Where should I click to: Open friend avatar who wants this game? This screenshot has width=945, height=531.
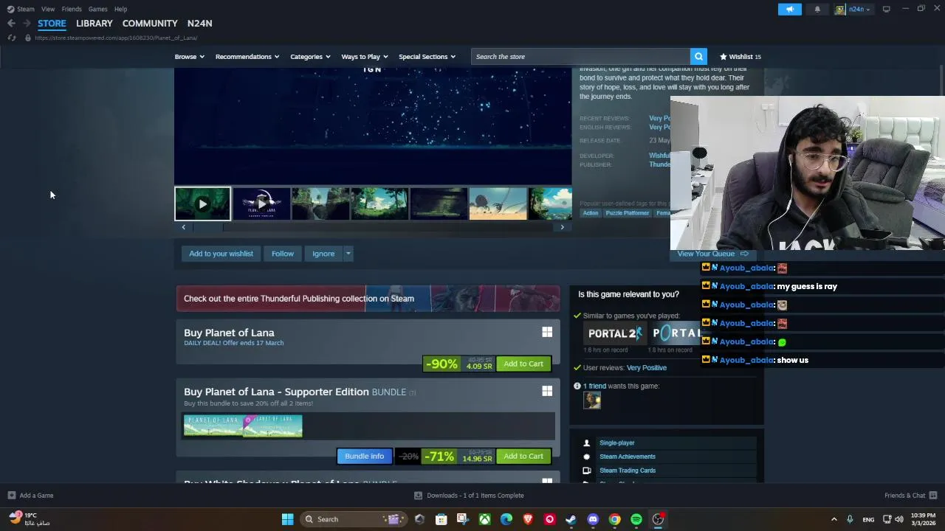click(x=592, y=400)
